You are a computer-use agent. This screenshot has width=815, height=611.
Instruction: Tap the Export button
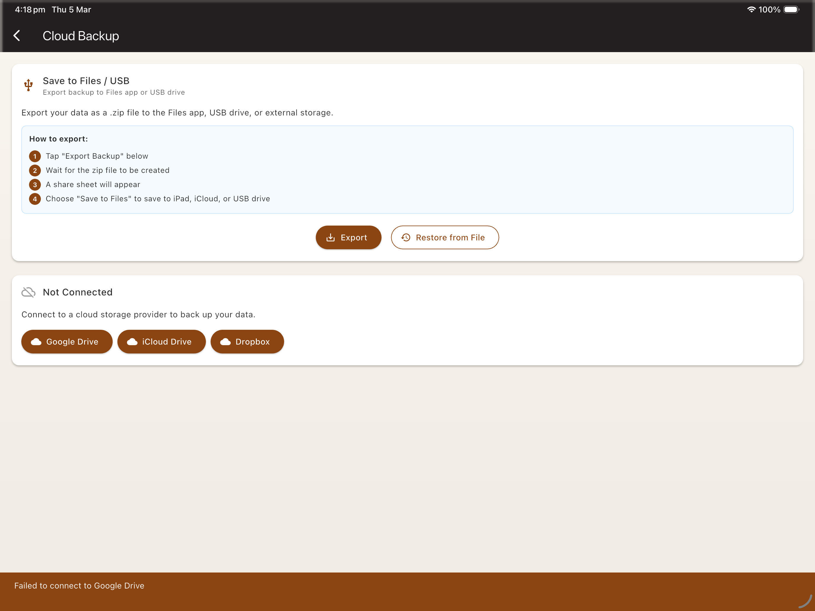[x=349, y=237]
